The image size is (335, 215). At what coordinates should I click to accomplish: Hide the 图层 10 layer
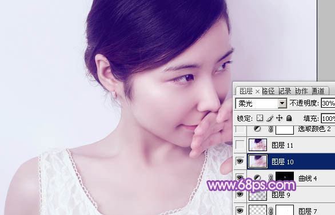coord(240,161)
